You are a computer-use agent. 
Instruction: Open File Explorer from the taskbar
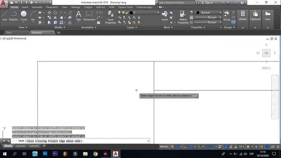[x=85, y=154]
